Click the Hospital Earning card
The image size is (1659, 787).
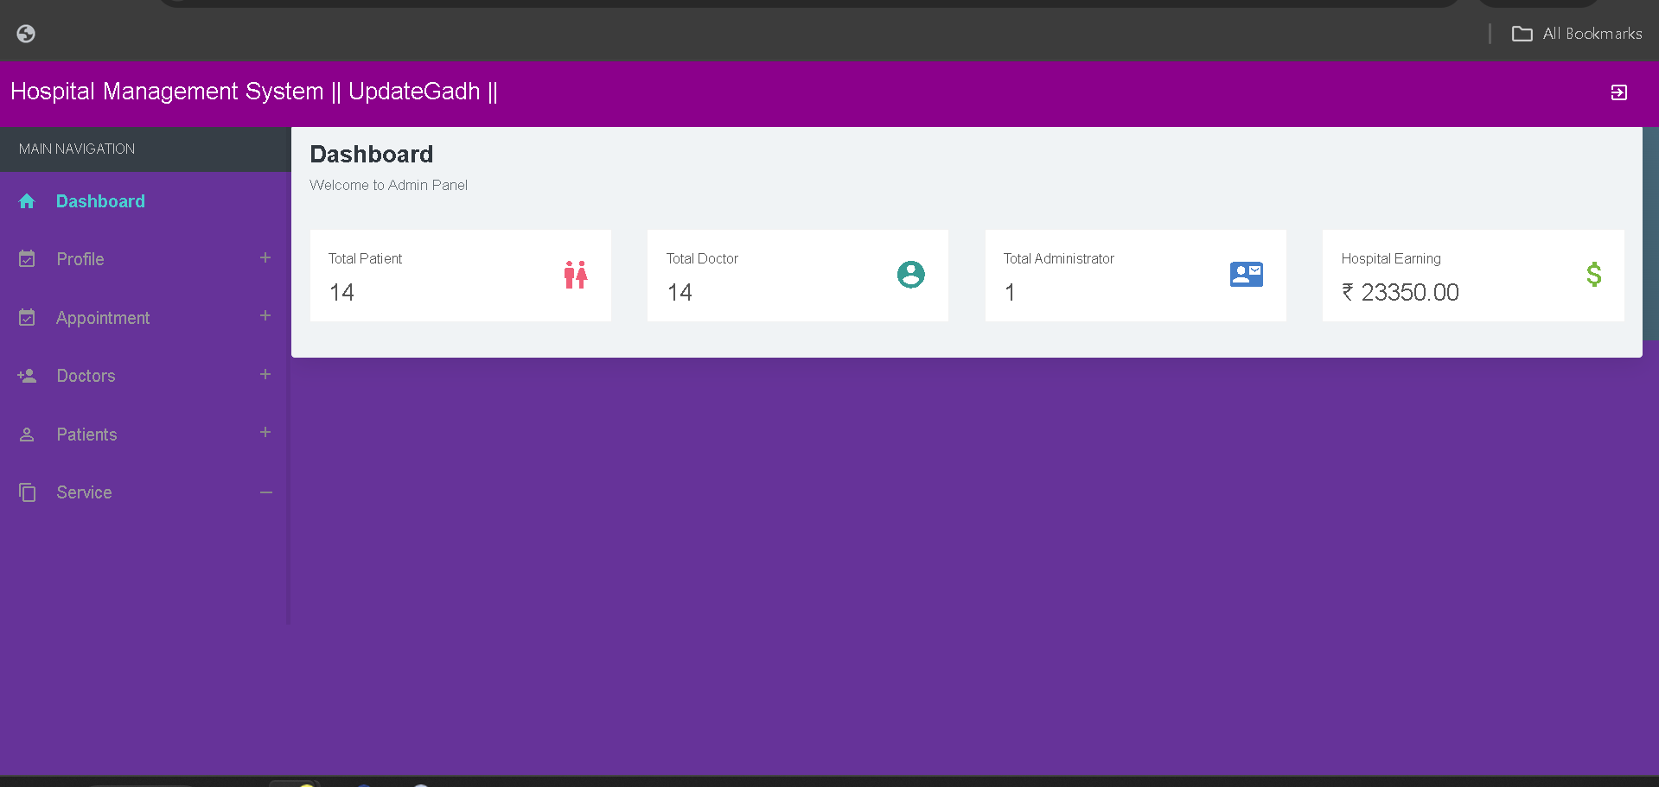click(1472, 276)
